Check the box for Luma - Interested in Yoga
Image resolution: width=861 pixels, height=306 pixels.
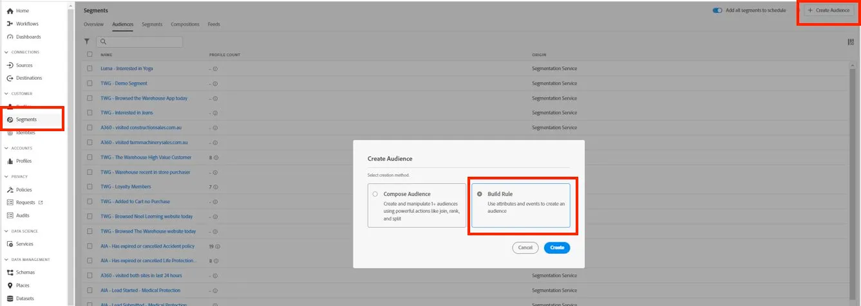point(90,68)
